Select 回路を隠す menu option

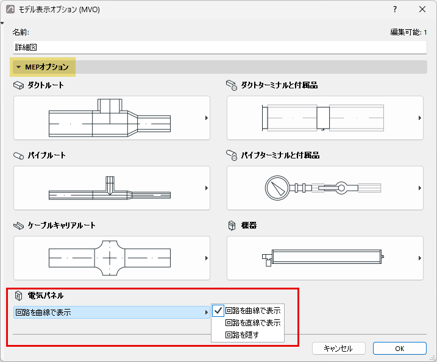tap(248, 335)
